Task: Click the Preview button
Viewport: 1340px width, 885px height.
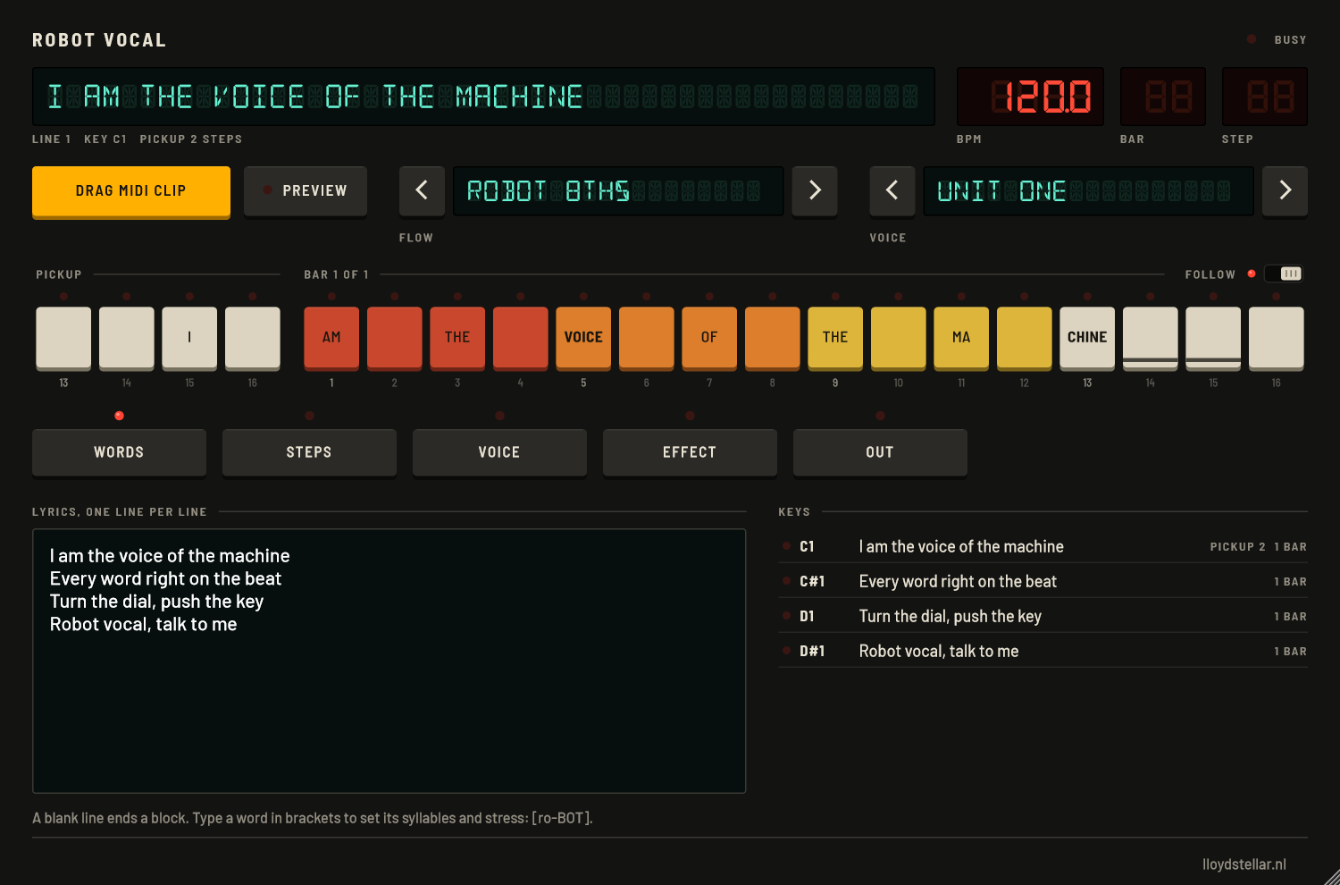Action: [306, 190]
